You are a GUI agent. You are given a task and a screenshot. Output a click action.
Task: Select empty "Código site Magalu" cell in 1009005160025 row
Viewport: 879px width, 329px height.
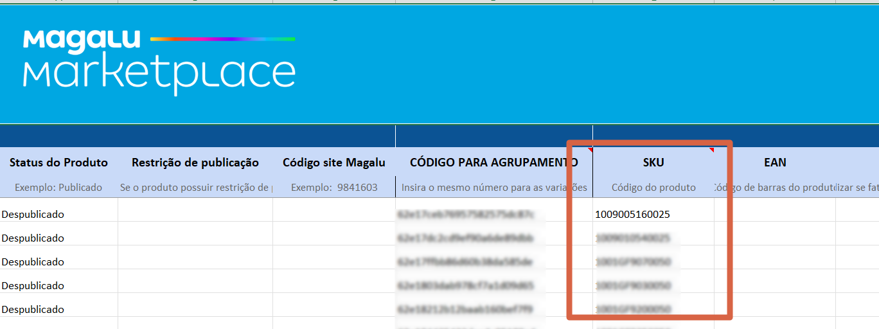[334, 210]
